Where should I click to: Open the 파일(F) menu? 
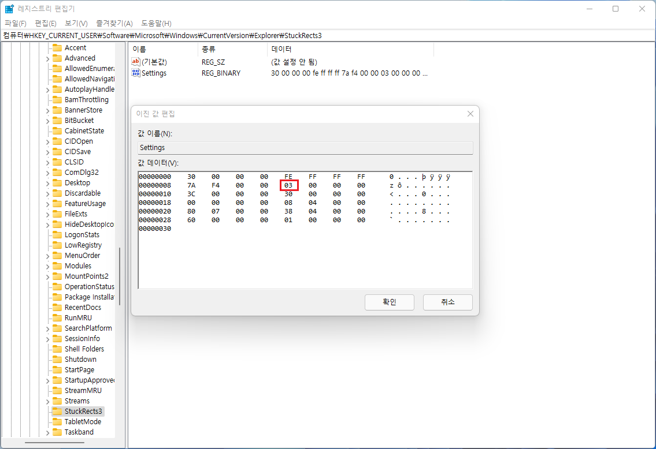[16, 24]
